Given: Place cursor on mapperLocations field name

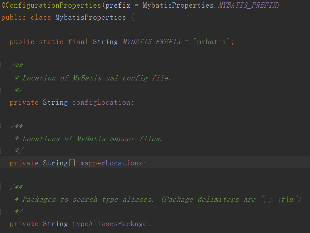Looking at the screenshot, I should click(x=111, y=163).
